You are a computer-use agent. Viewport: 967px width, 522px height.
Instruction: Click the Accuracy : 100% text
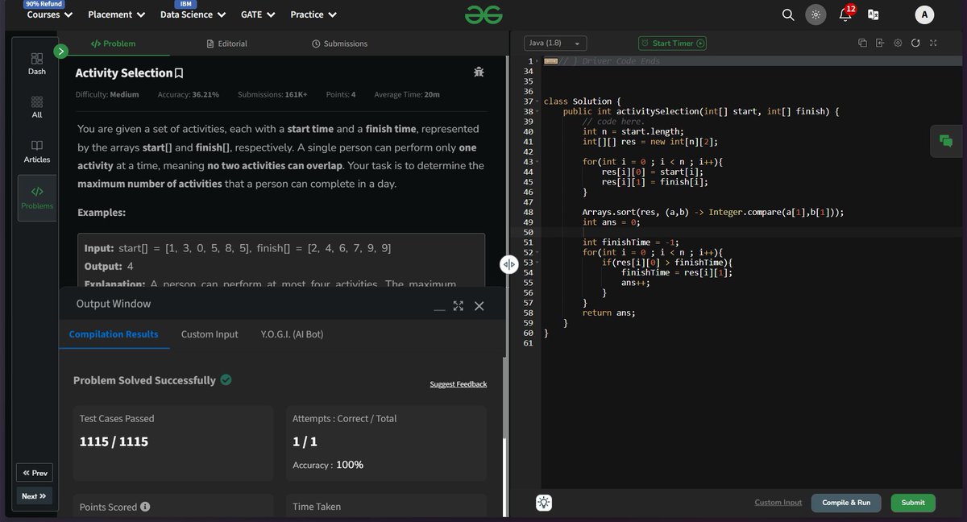click(x=328, y=465)
